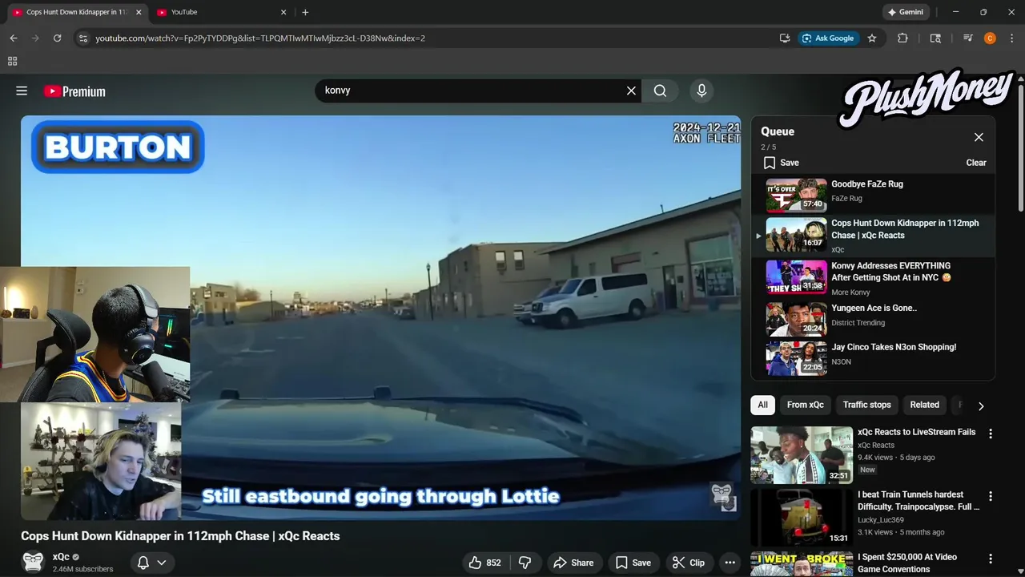Close the Queue panel

tap(979, 137)
